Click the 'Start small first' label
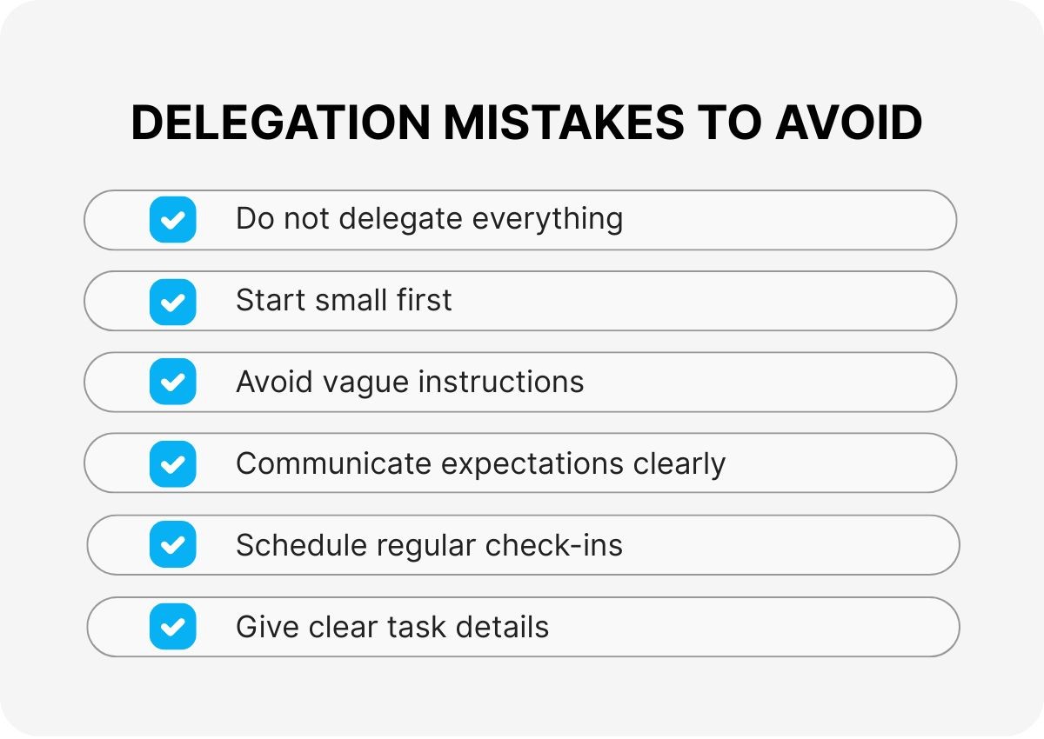 point(344,301)
